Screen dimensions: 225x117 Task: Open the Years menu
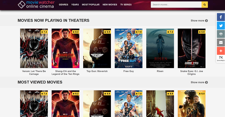[x=75, y=4]
